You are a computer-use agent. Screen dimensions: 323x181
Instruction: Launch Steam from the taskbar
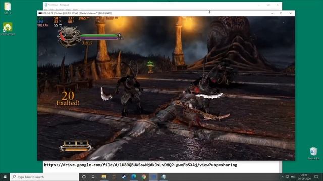click(124, 177)
